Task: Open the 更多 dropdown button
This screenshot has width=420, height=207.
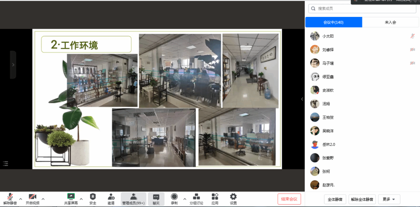Action: [389, 199]
